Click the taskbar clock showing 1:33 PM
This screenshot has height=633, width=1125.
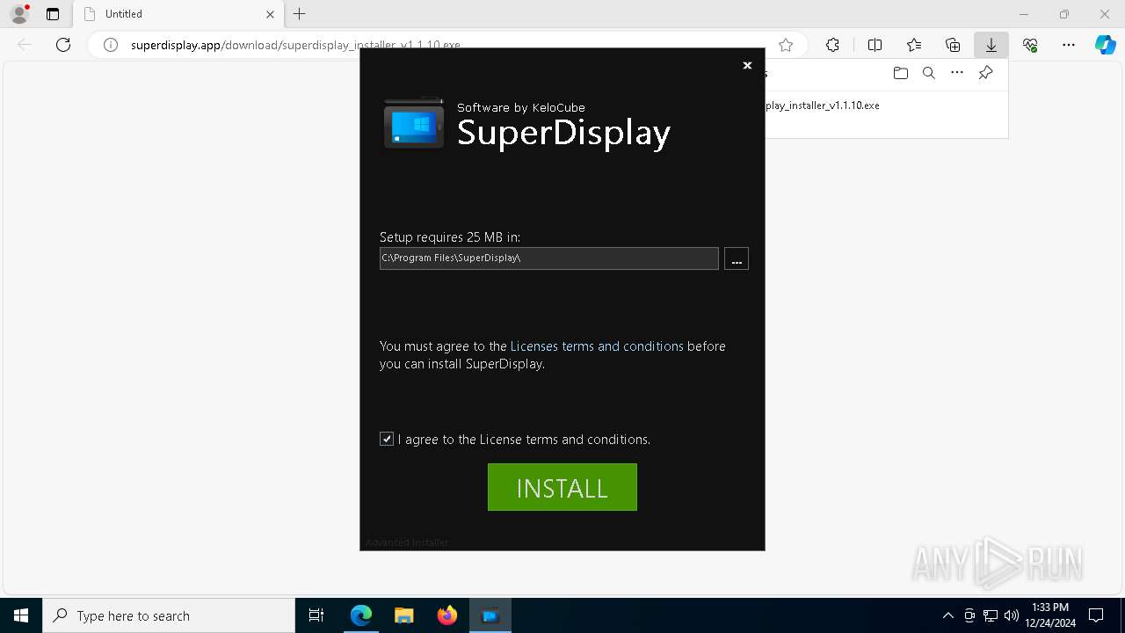click(x=1050, y=615)
